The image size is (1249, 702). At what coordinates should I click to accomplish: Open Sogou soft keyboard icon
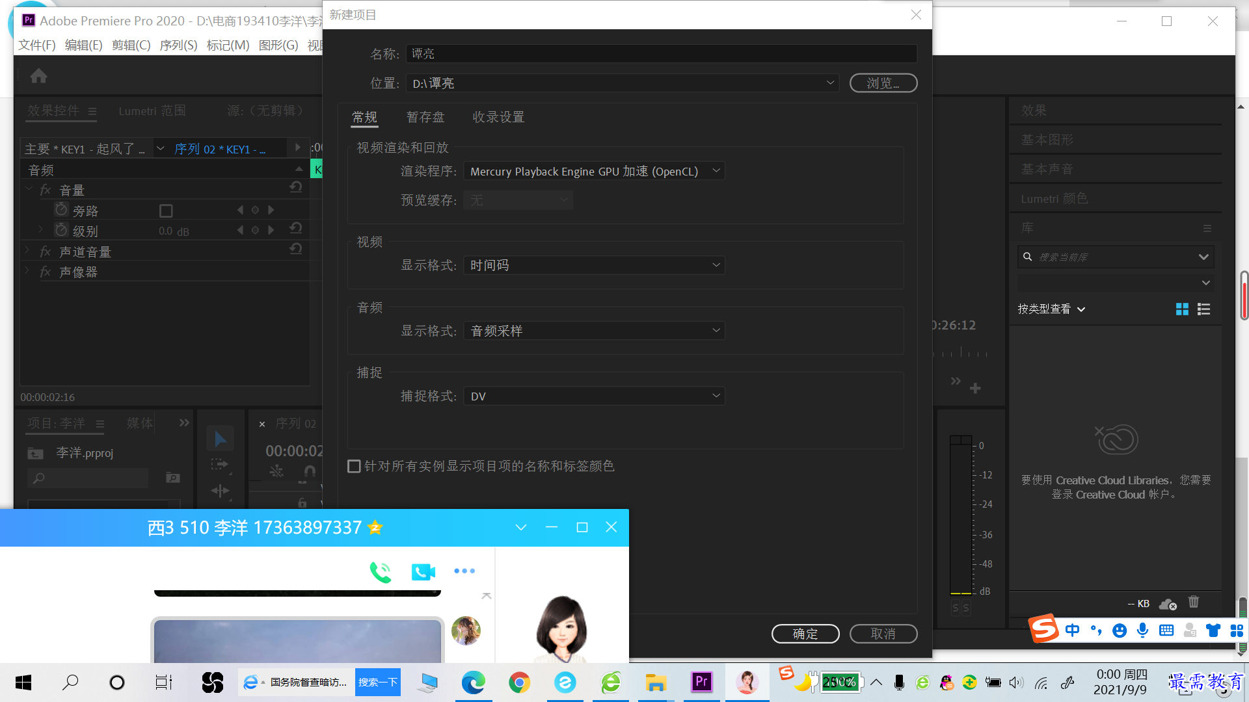[1166, 630]
